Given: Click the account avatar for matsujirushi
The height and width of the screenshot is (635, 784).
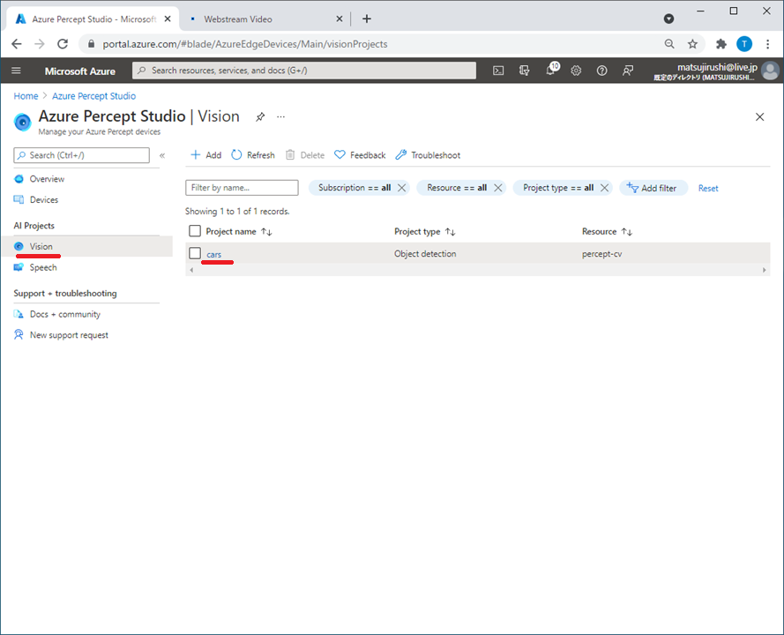Looking at the screenshot, I should 770,71.
